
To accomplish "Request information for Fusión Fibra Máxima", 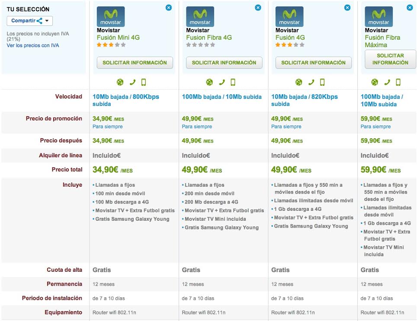I will tap(390, 59).
